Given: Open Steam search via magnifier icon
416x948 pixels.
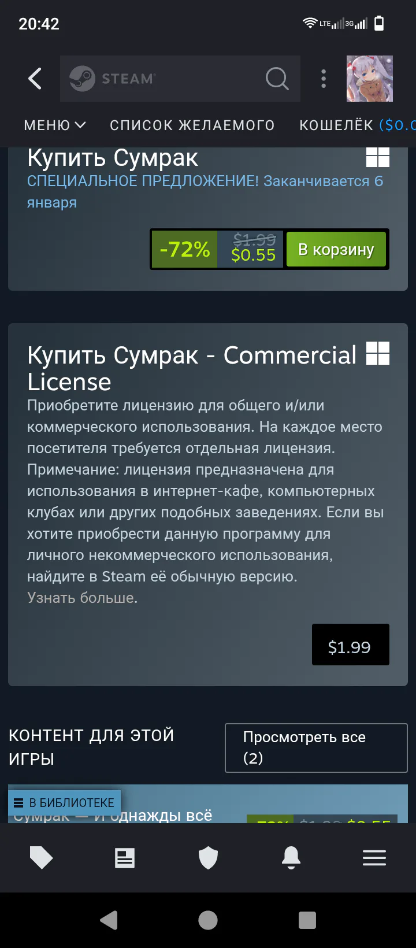Looking at the screenshot, I should tap(277, 79).
